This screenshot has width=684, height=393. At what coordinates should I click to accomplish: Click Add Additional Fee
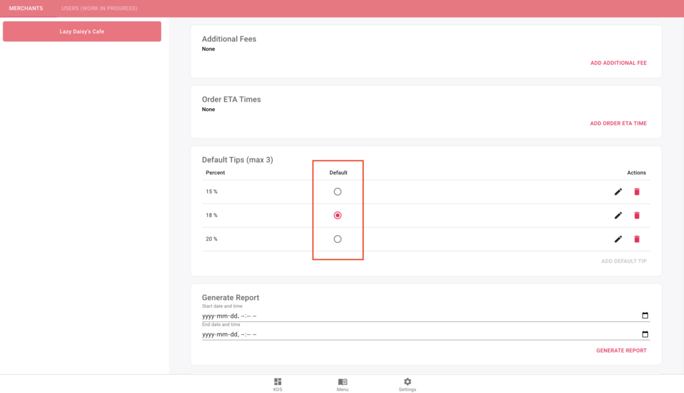click(619, 63)
